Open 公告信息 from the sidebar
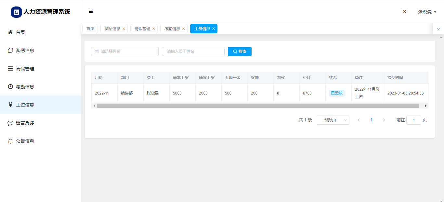Viewport: 444px width, 202px height. 25,141
